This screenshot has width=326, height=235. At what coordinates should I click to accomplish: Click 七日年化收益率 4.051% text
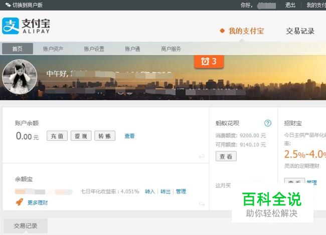[x=110, y=191]
